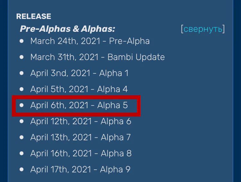
Task: Select the "April 16th, 2021 - Alpha 8" entry
Action: pos(81,153)
